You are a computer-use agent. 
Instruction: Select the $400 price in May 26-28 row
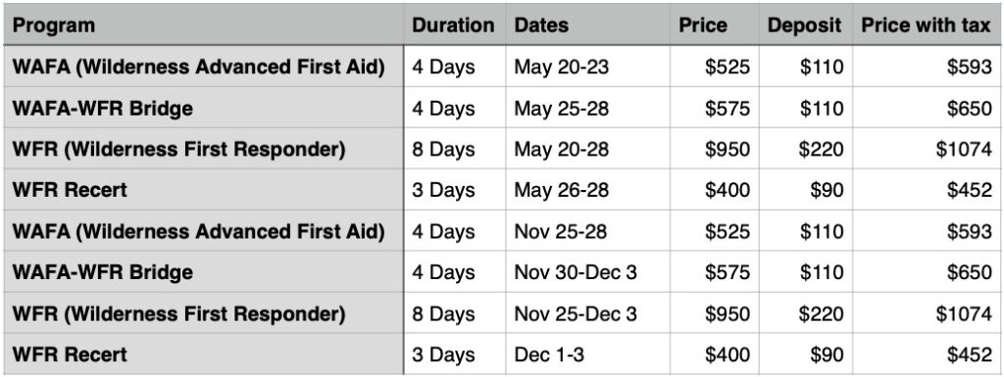pos(714,189)
